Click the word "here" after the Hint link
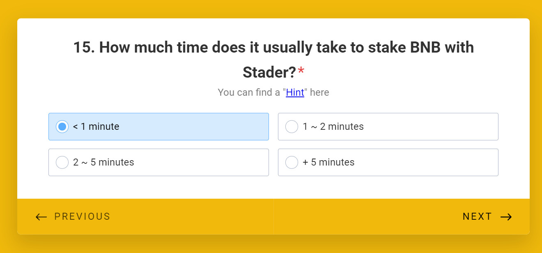 (x=319, y=92)
